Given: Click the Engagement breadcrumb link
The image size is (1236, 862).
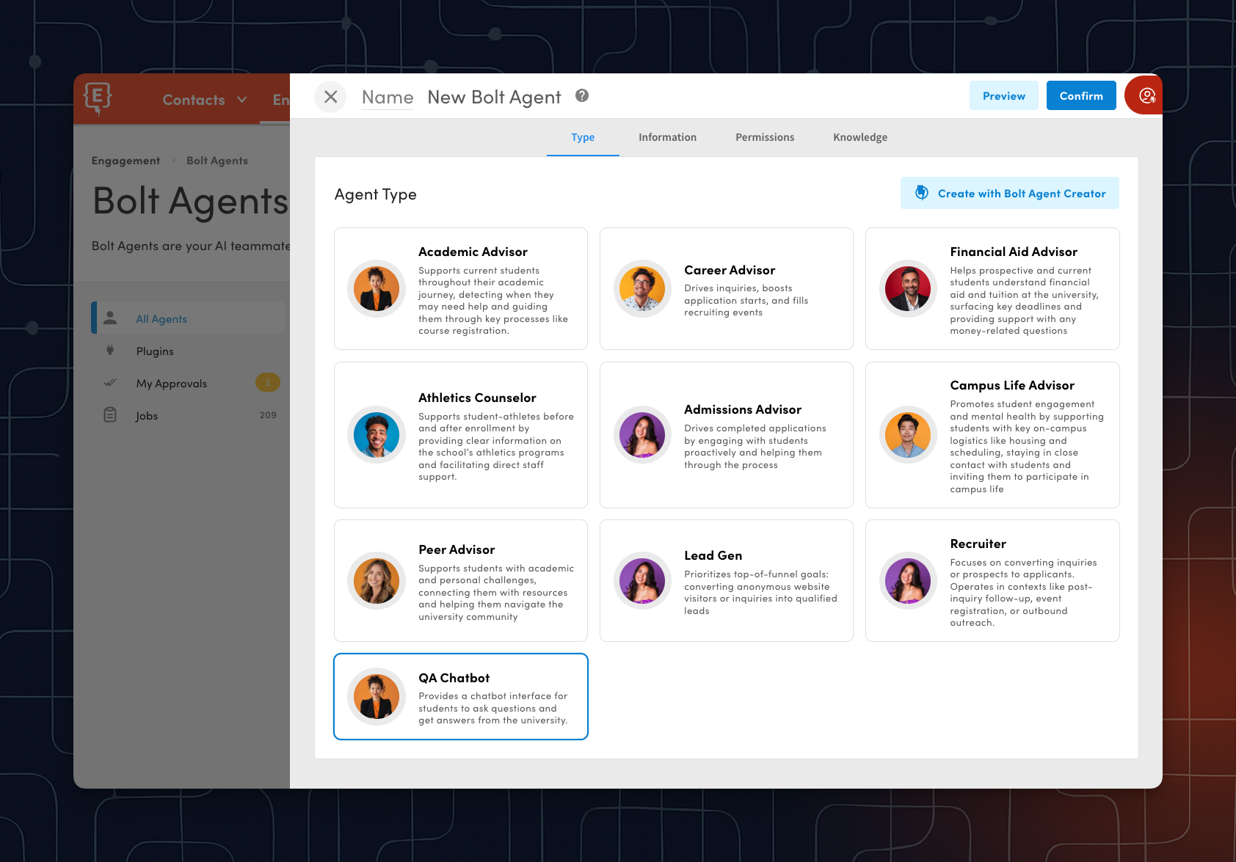Looking at the screenshot, I should (126, 161).
